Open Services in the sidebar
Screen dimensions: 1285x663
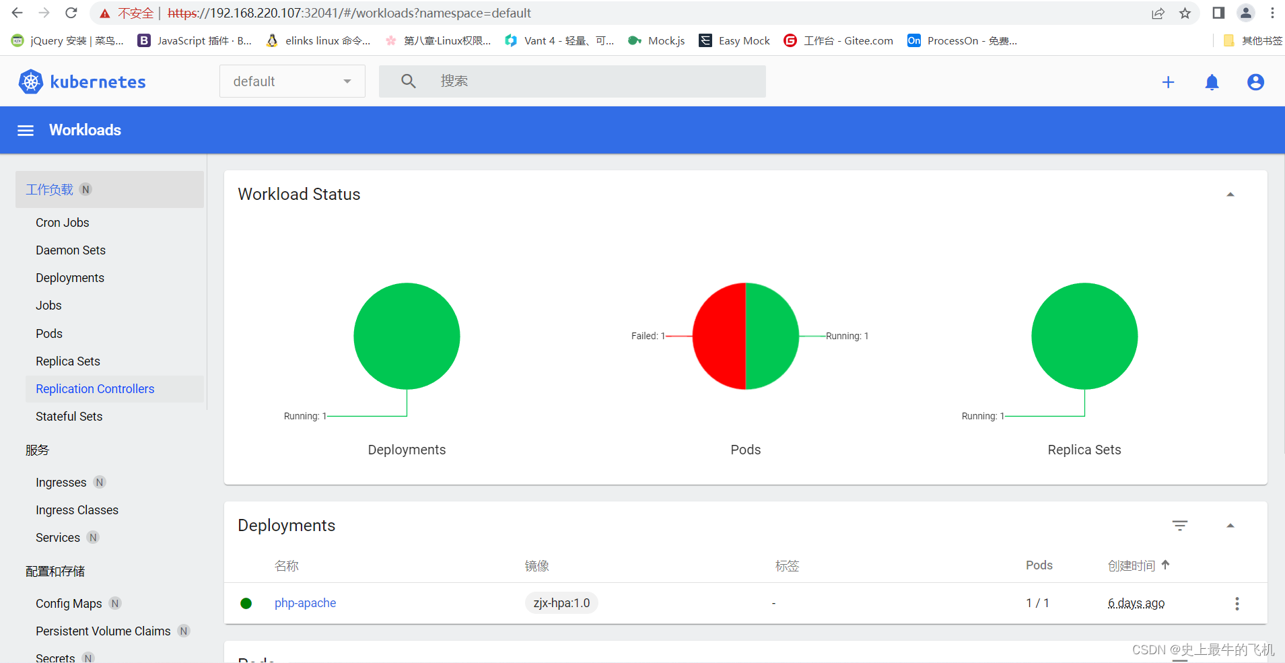(58, 538)
